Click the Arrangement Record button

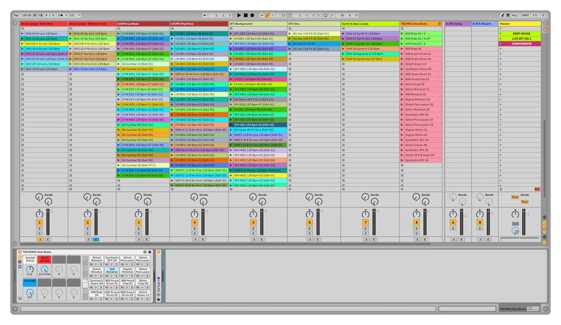coord(252,15)
